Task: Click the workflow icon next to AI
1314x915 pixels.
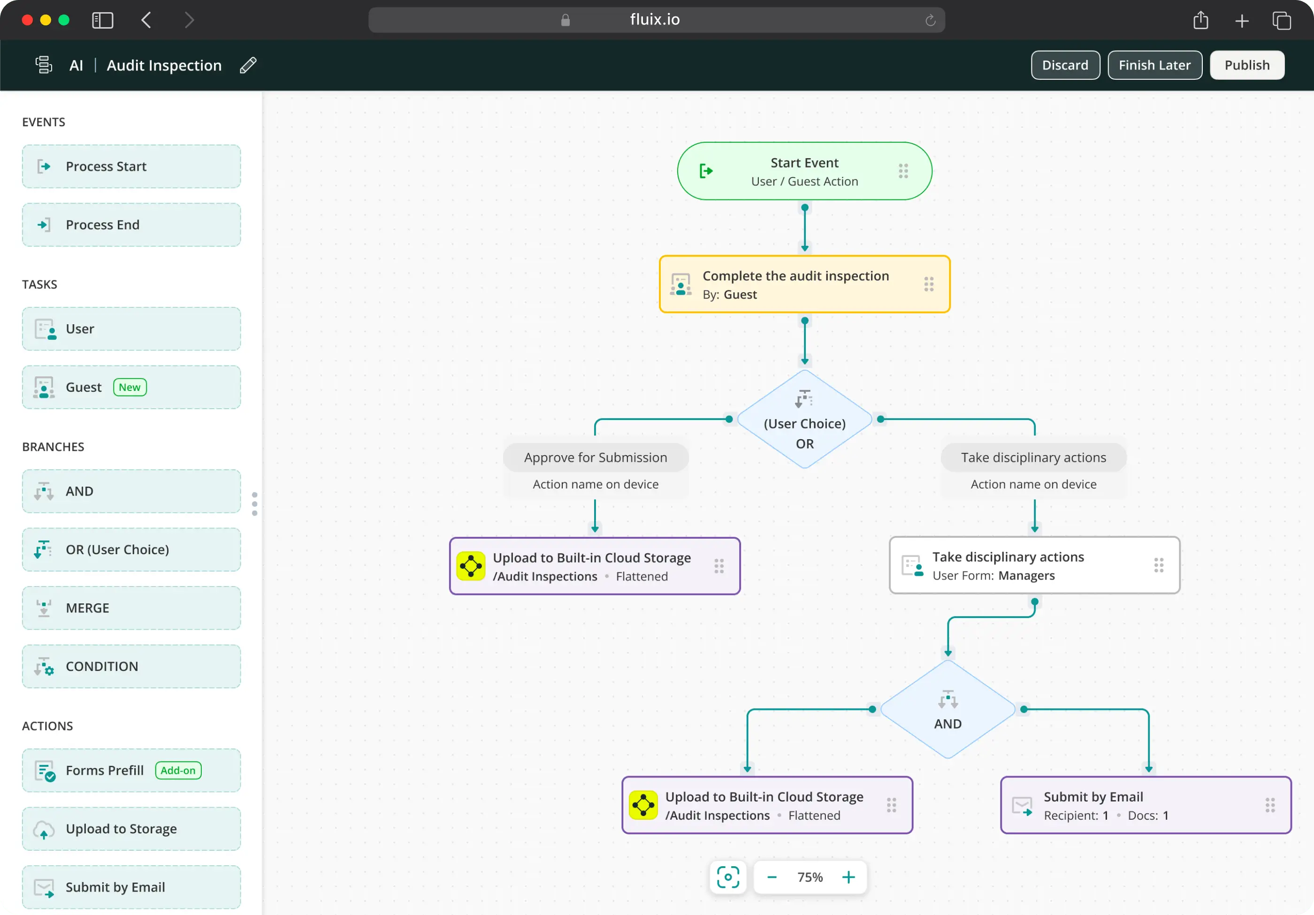Action: coord(44,65)
